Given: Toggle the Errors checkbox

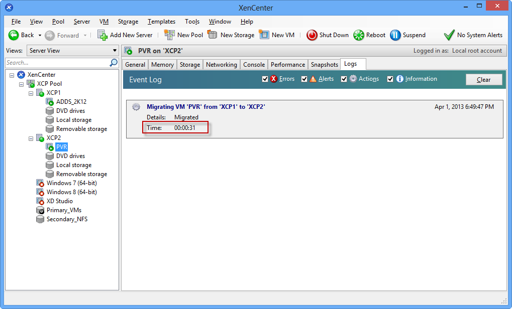Looking at the screenshot, I should point(265,79).
